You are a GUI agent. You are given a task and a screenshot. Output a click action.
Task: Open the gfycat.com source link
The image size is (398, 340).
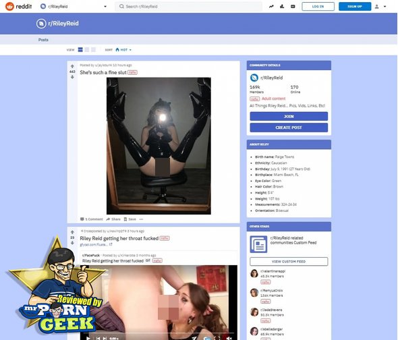(94, 244)
